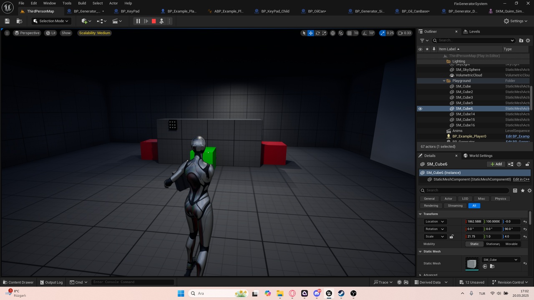Activate the rotate gizmo tool
The image size is (534, 300).
(x=317, y=33)
